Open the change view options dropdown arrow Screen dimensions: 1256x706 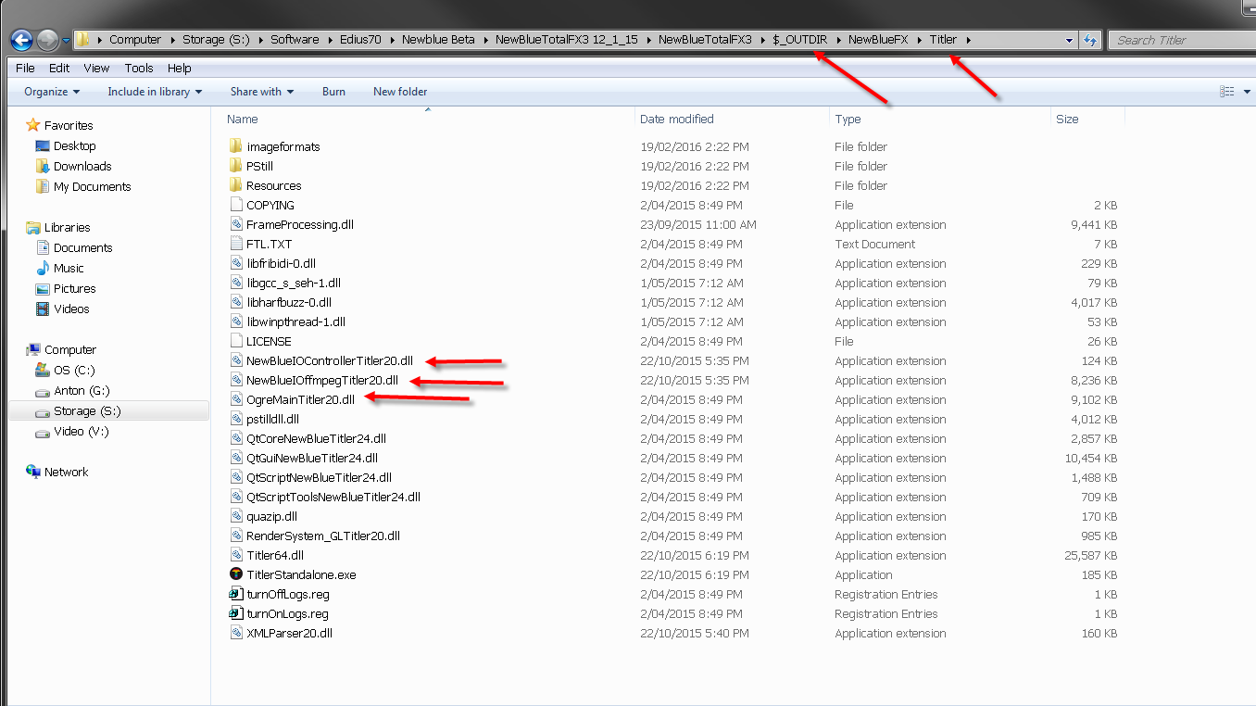tap(1248, 92)
